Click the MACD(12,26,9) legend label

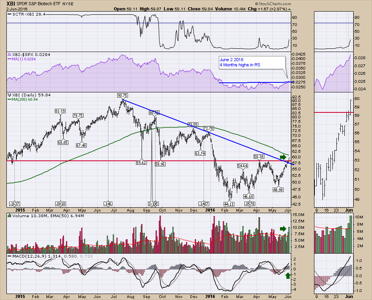pyautogui.click(x=27, y=256)
